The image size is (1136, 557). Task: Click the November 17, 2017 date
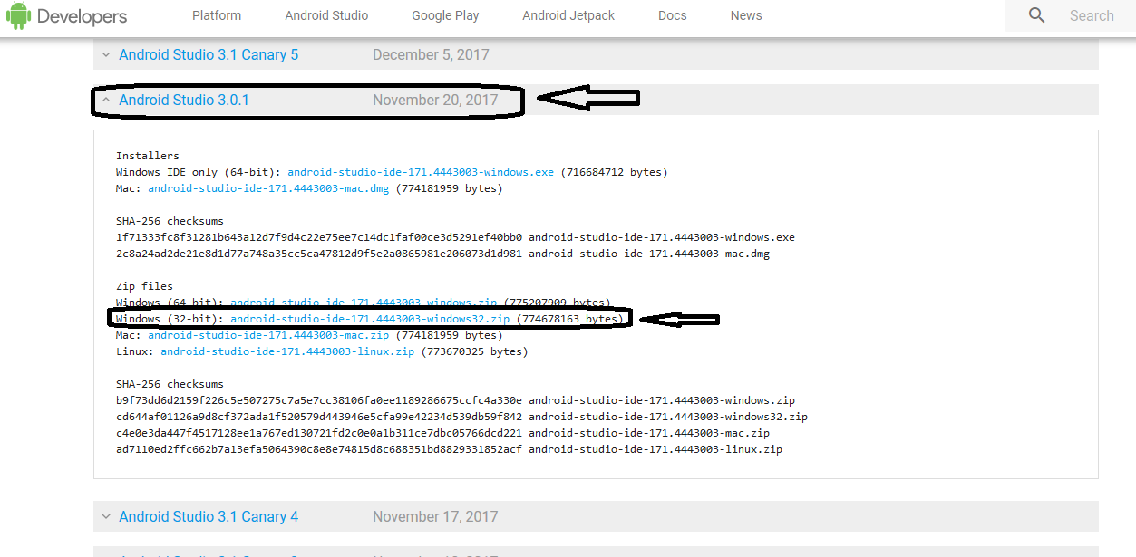(x=435, y=517)
